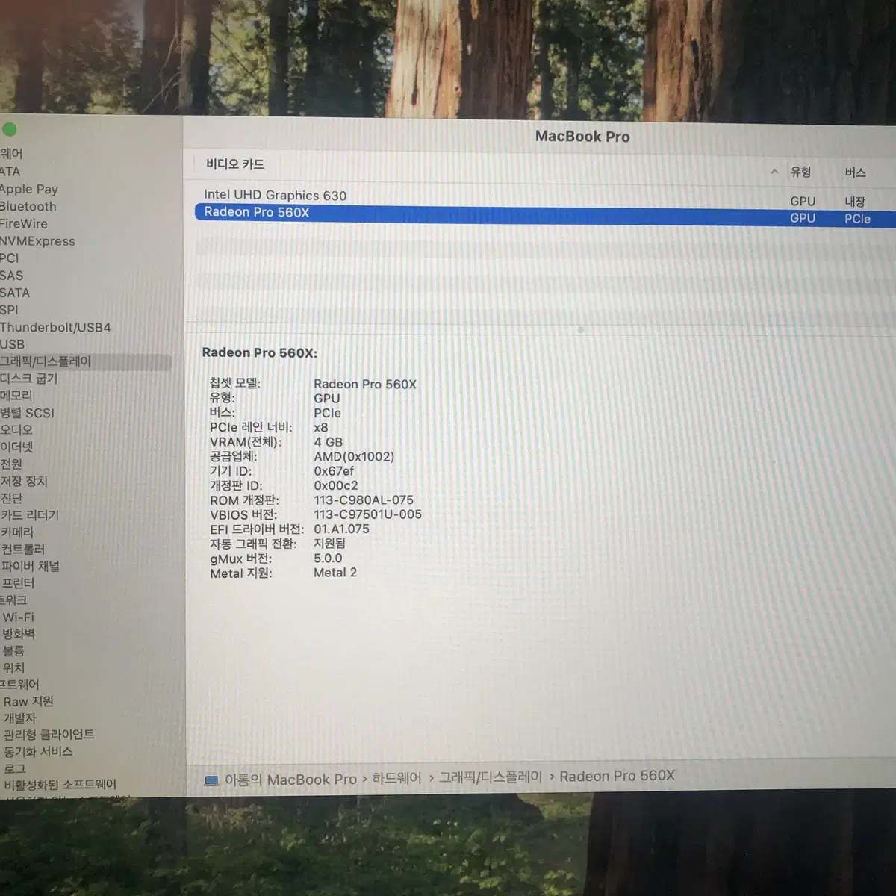The height and width of the screenshot is (896, 896).
Task: Select NVMExpress in sidebar
Action: point(37,241)
